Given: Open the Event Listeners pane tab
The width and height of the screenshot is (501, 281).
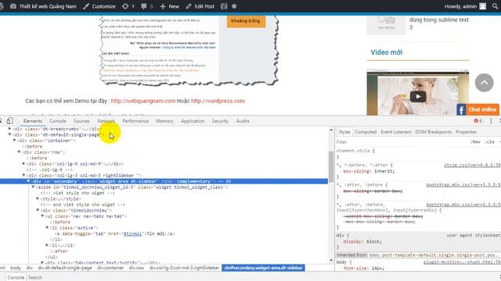Looking at the screenshot, I should click(396, 132).
